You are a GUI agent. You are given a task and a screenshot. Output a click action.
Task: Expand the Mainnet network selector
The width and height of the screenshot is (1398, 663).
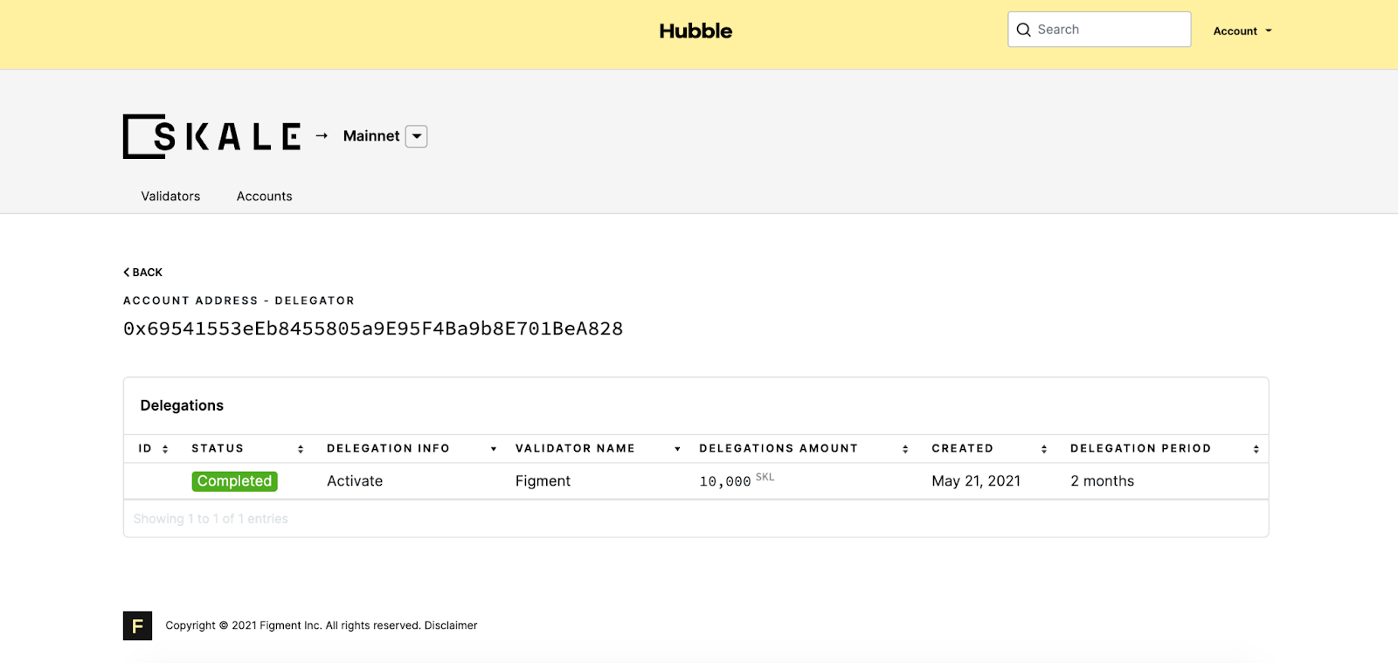point(417,136)
